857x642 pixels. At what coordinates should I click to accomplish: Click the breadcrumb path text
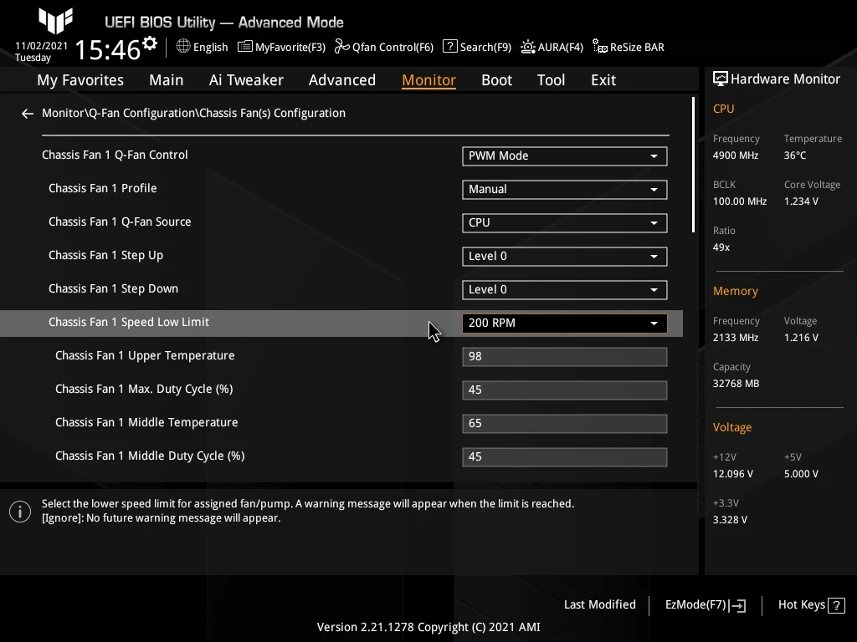pos(193,113)
